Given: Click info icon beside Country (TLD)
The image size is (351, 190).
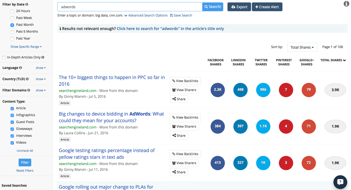Looking at the screenshot, I should tap(27, 79).
